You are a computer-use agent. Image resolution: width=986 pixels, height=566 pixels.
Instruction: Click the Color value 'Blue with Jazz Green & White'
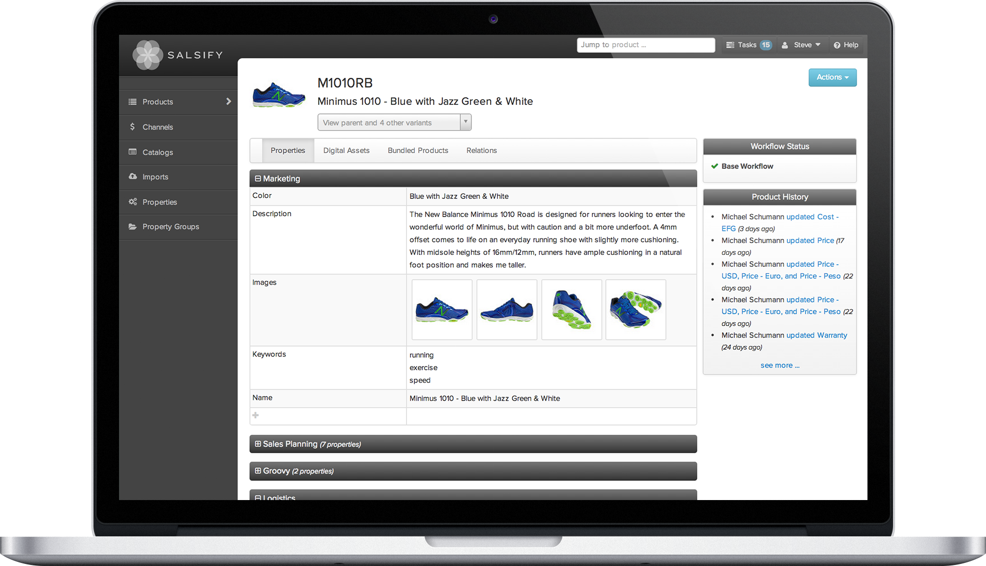pos(459,196)
